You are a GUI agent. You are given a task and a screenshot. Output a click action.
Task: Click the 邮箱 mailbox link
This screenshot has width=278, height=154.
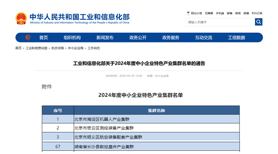coord(230,13)
